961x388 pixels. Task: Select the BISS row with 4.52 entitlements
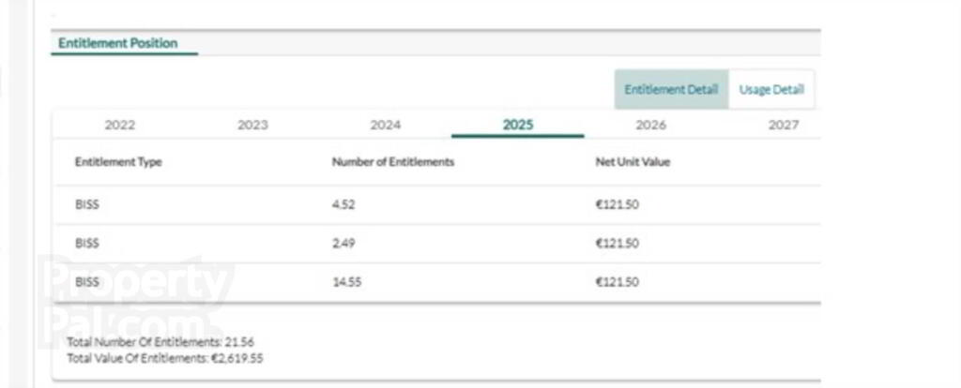(437, 205)
